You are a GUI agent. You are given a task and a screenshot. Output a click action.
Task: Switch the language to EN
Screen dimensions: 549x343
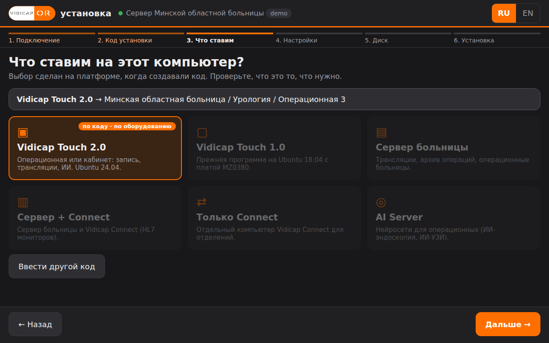528,13
